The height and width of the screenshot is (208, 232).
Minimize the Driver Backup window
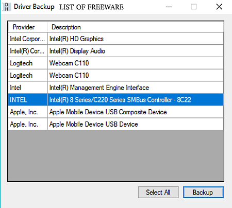pos(169,7)
